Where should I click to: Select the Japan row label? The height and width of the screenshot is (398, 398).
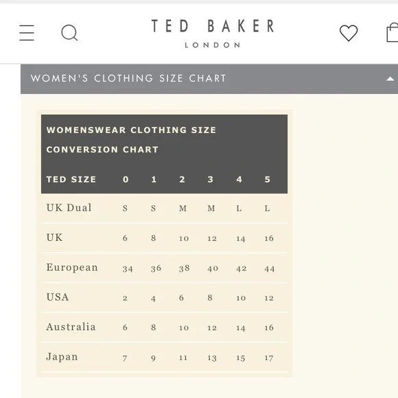coord(62,357)
